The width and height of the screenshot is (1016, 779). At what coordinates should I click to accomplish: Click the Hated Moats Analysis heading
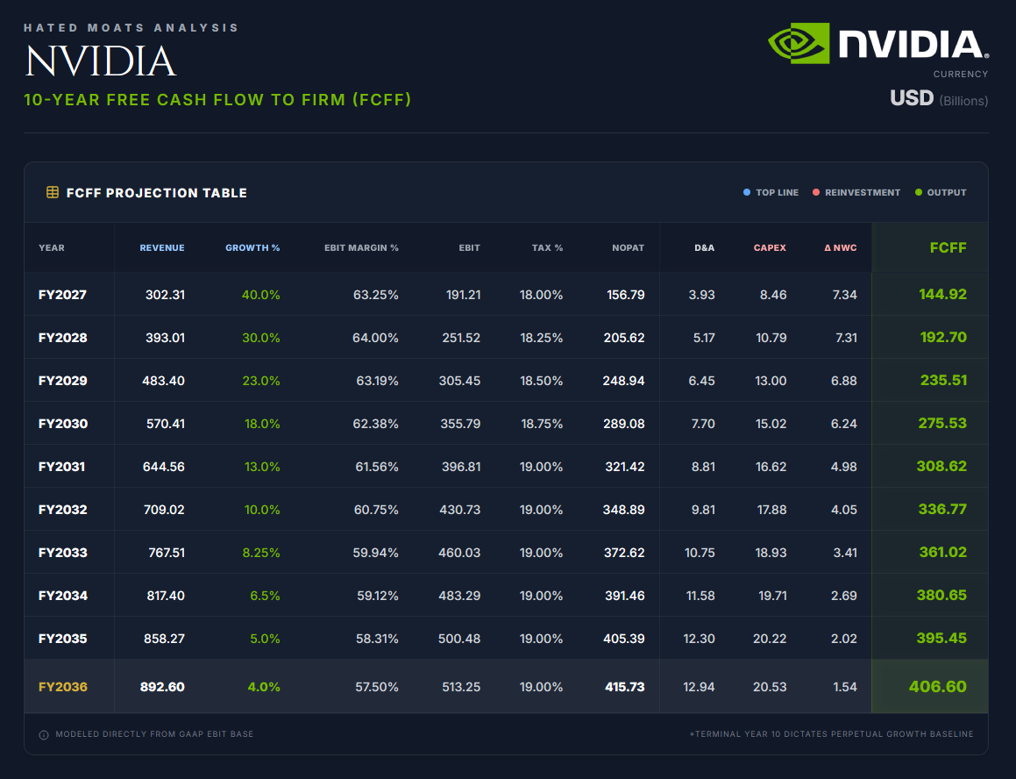pyautogui.click(x=131, y=28)
